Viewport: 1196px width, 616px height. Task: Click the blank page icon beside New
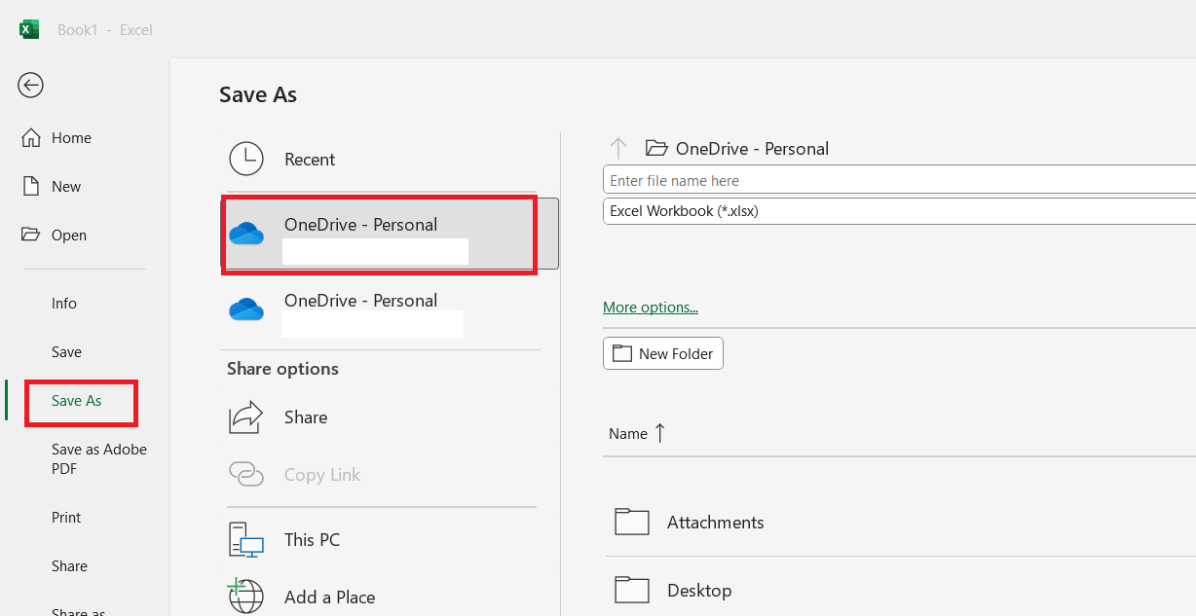tap(31, 186)
